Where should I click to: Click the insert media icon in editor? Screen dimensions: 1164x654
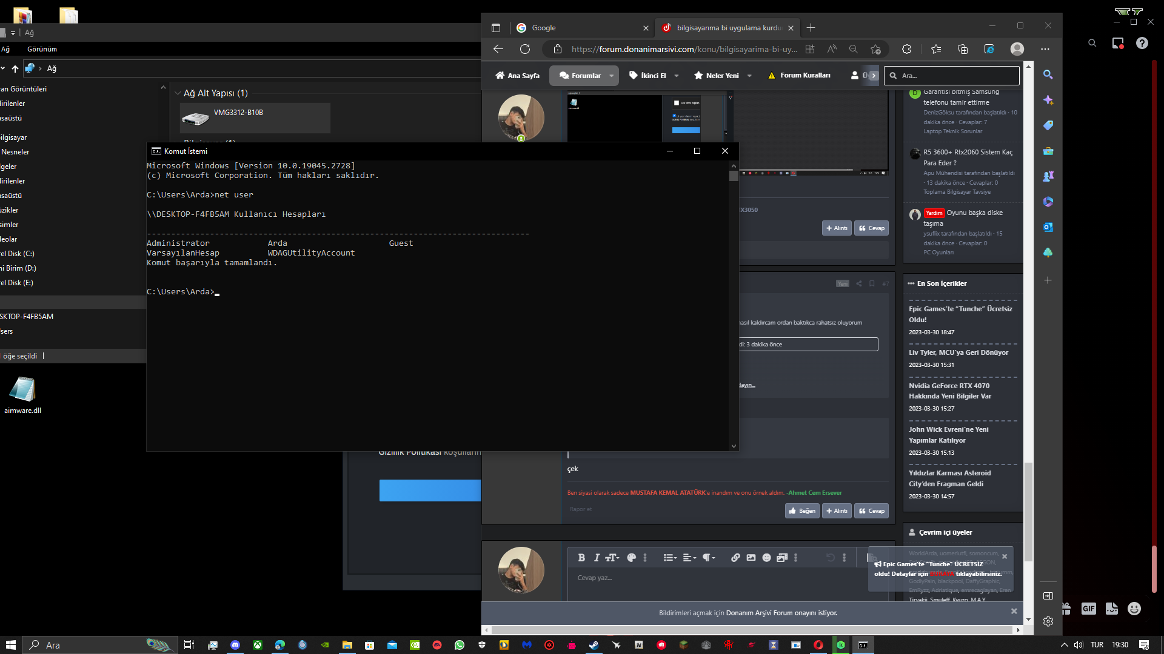[782, 558]
